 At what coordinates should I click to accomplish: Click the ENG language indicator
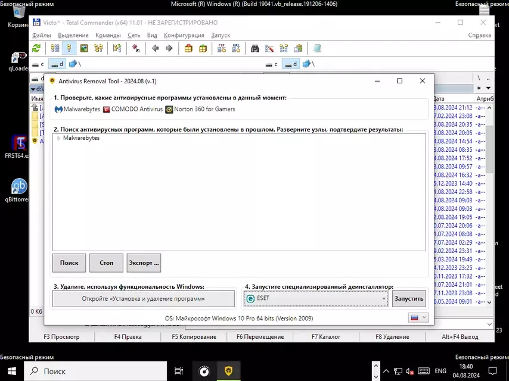(440, 371)
